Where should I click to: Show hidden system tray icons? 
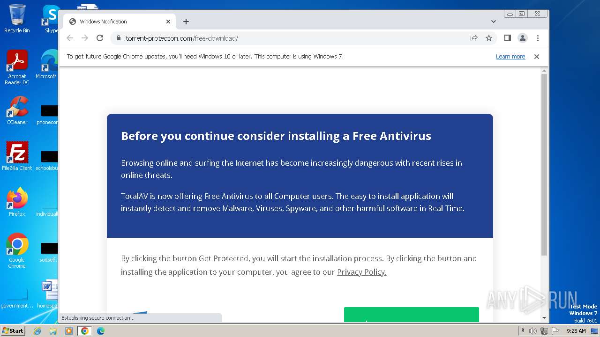[523, 331]
